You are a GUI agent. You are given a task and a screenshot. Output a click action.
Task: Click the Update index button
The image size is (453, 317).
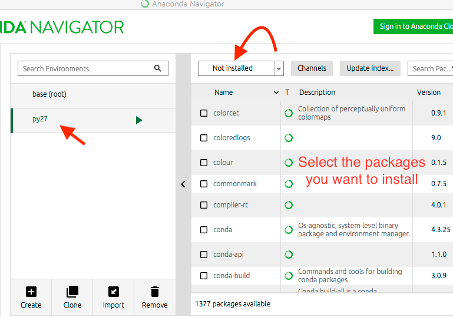pos(370,68)
